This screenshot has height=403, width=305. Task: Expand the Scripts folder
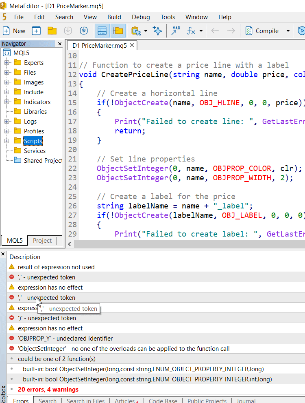pyautogui.click(x=7, y=141)
